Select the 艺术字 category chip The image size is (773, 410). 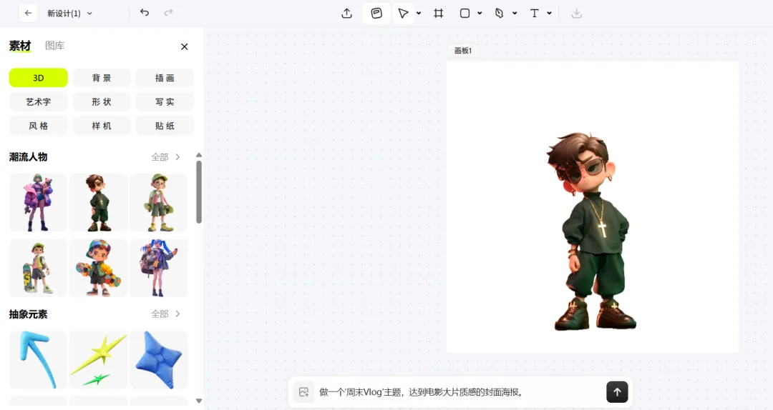coord(39,102)
